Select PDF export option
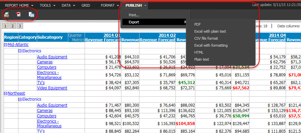This screenshot has height=133, width=301. click(197, 24)
